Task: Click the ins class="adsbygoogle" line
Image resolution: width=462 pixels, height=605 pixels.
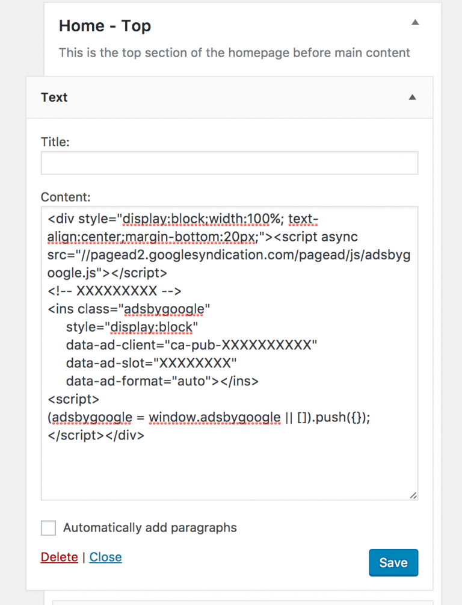Action: click(x=129, y=309)
